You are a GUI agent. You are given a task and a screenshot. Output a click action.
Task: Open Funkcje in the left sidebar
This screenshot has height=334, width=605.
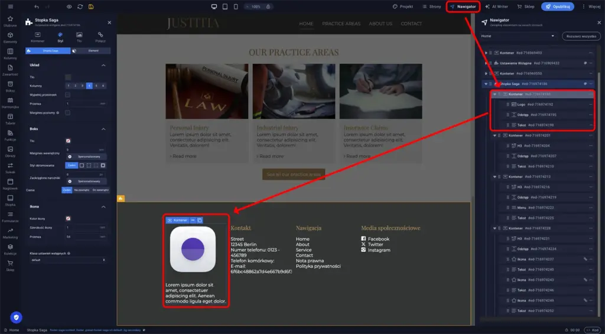click(x=11, y=135)
